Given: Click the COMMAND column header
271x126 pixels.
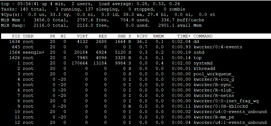Looking at the screenshot, I should point(203,36).
